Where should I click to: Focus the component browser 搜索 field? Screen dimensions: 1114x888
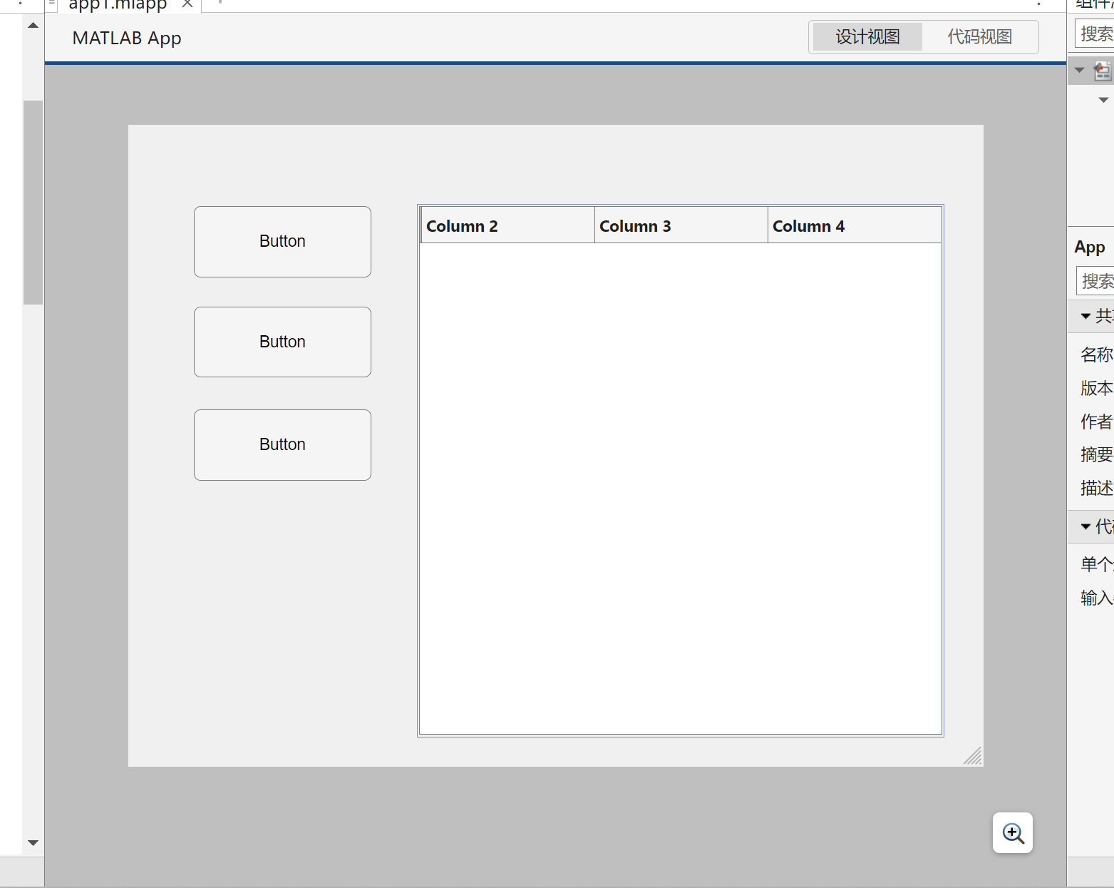pos(1095,34)
